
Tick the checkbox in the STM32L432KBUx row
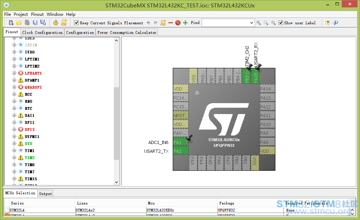point(7,210)
